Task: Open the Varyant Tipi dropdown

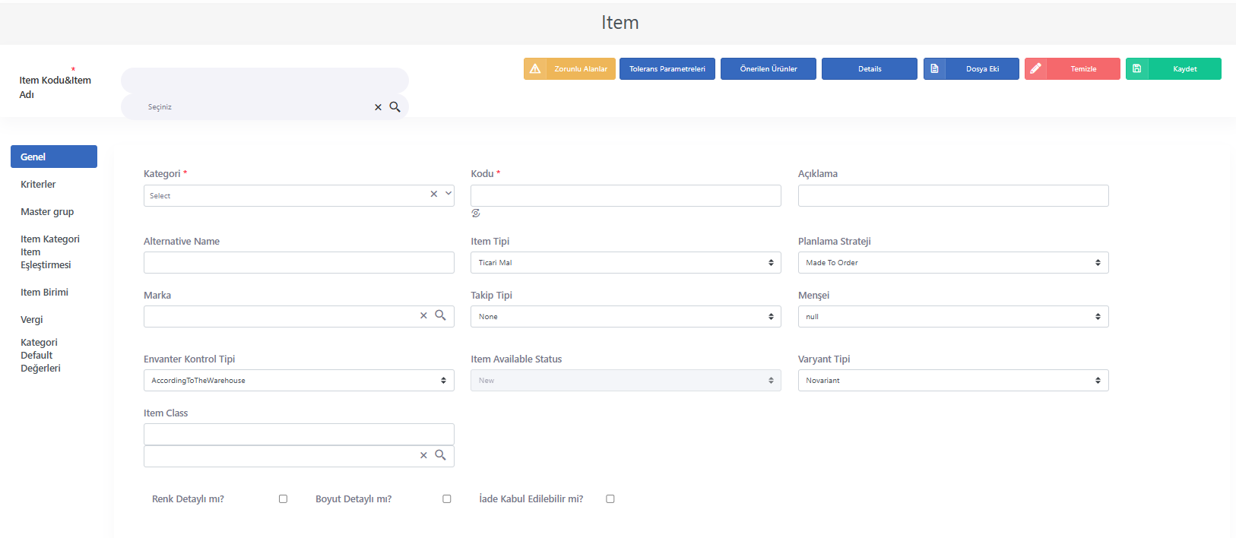Action: [953, 381]
